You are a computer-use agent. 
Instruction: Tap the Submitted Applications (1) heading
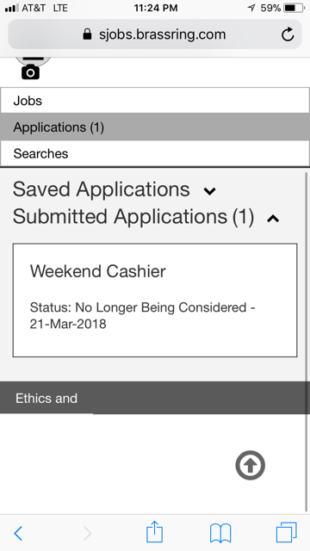point(133,216)
